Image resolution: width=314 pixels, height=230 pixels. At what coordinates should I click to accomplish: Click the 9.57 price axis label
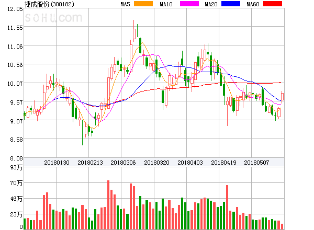(x=16, y=102)
